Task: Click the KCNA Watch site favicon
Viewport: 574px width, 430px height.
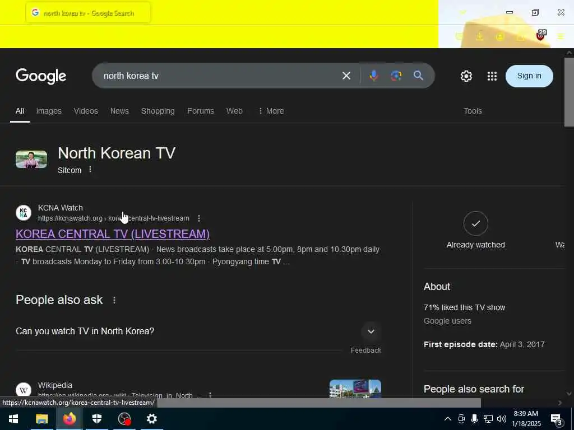Action: [x=24, y=212]
